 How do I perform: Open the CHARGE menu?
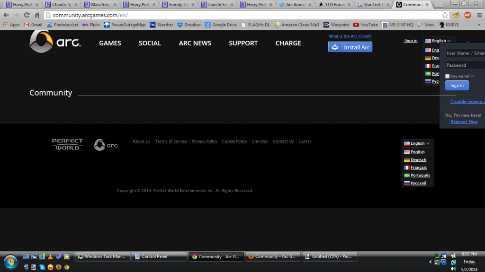pos(288,43)
